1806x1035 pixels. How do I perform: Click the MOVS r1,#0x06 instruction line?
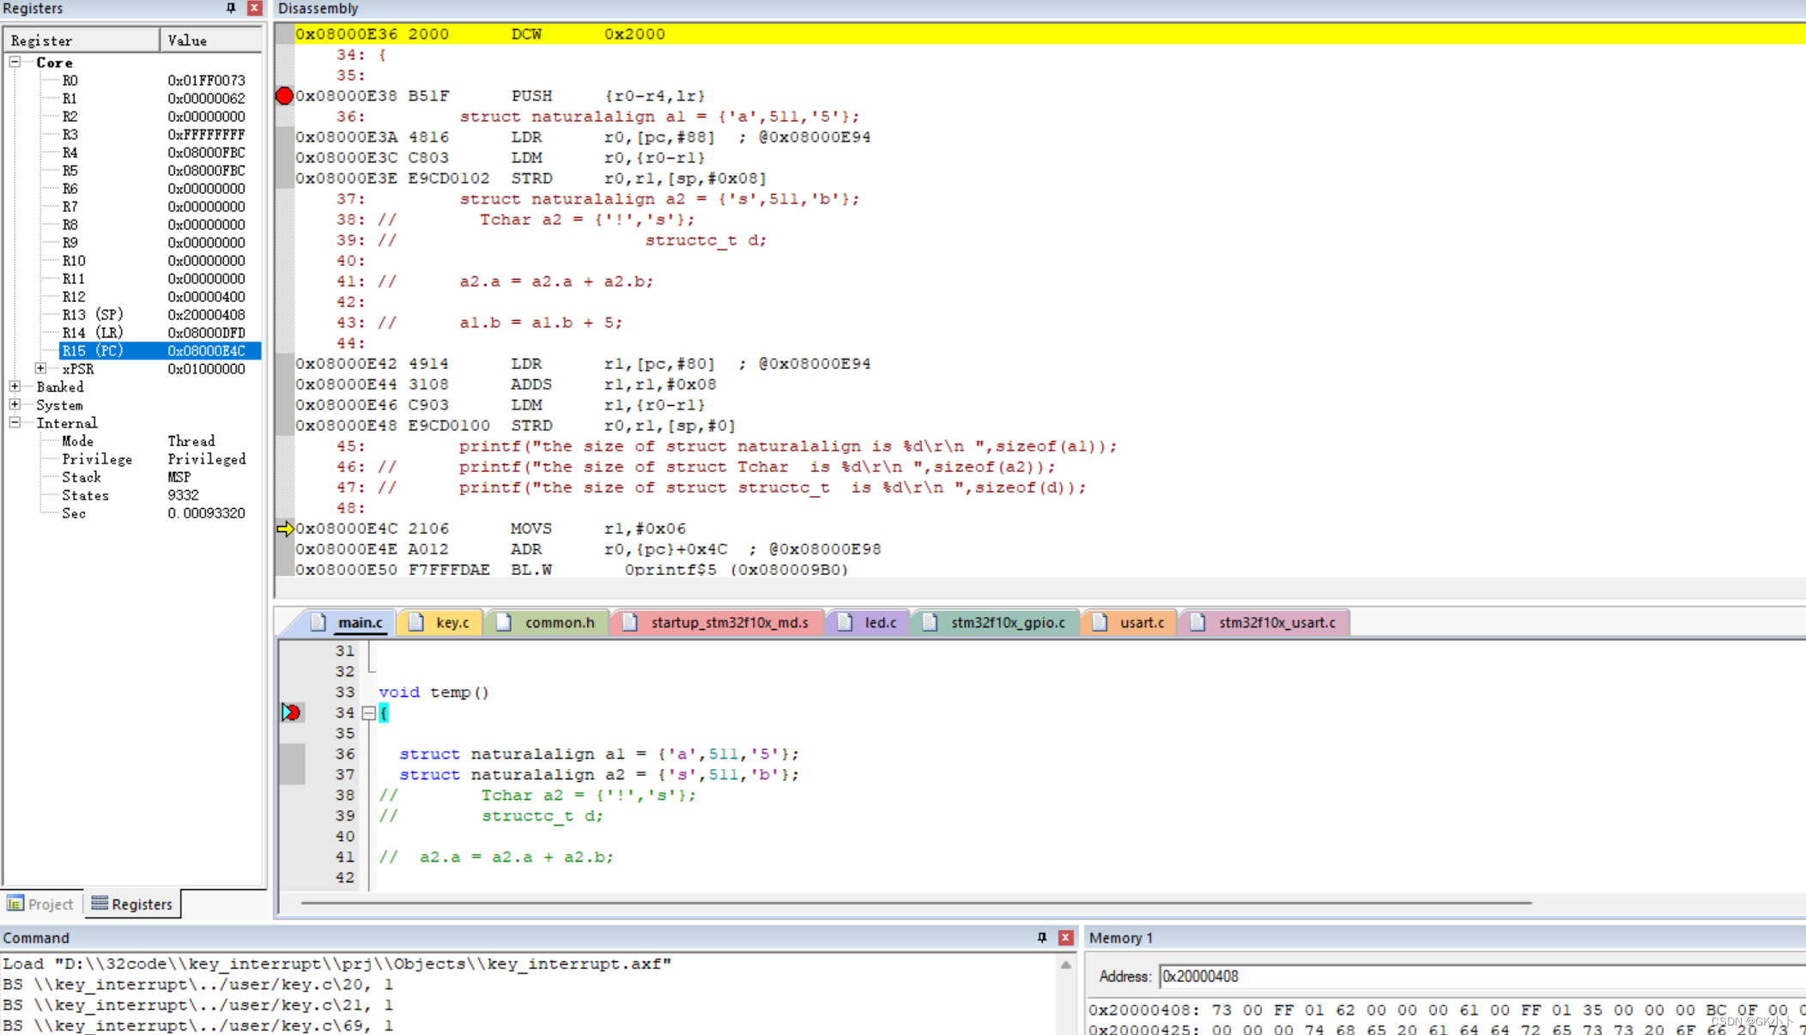(x=490, y=528)
